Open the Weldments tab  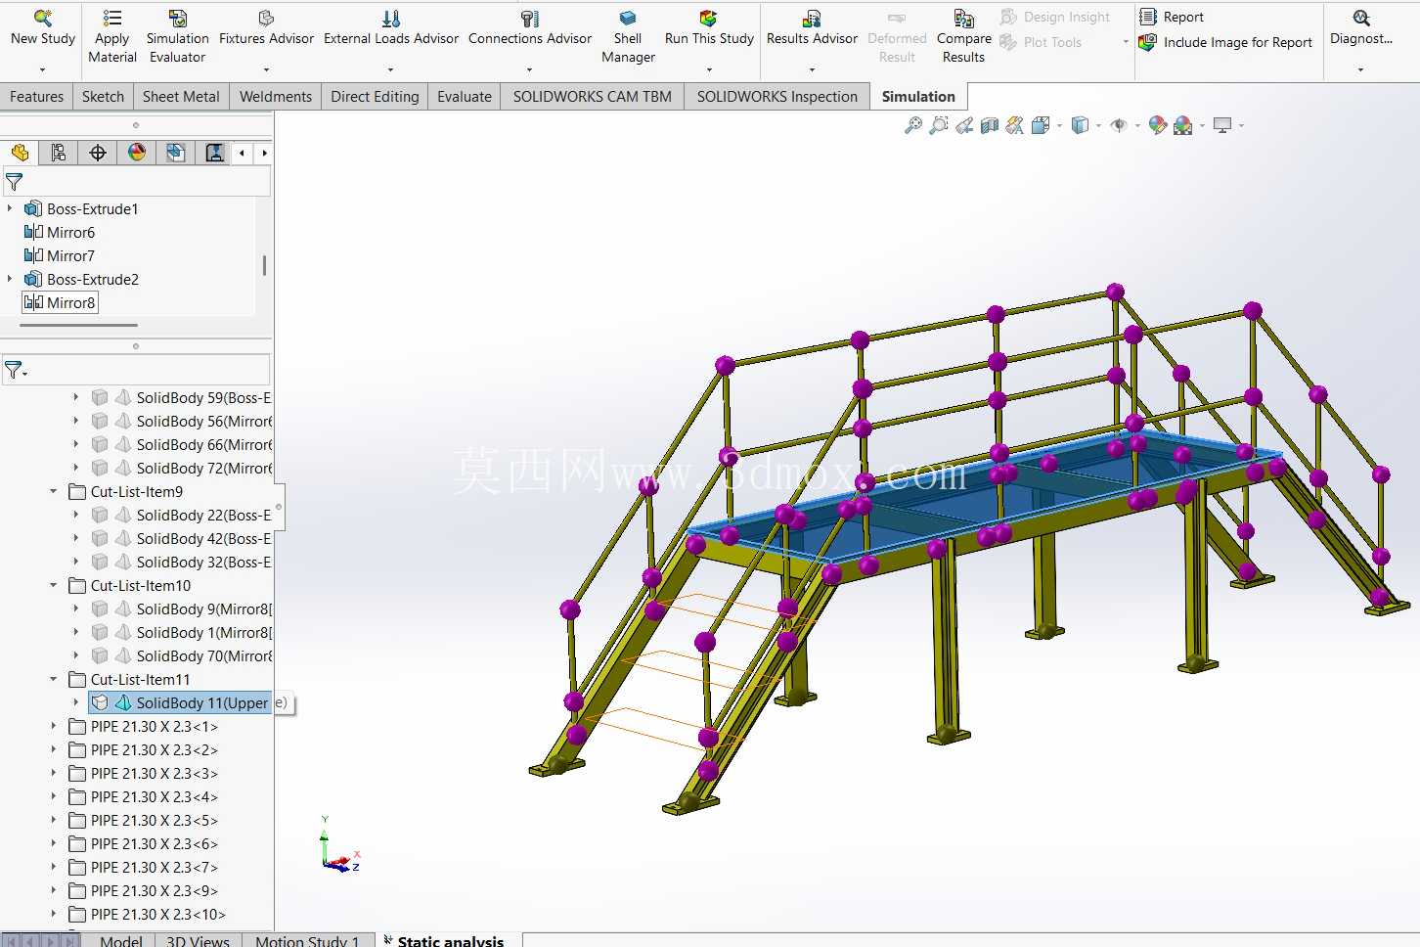[x=276, y=96]
